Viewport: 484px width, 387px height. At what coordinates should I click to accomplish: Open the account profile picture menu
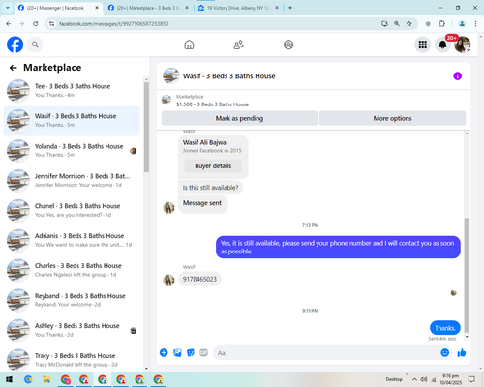point(463,45)
